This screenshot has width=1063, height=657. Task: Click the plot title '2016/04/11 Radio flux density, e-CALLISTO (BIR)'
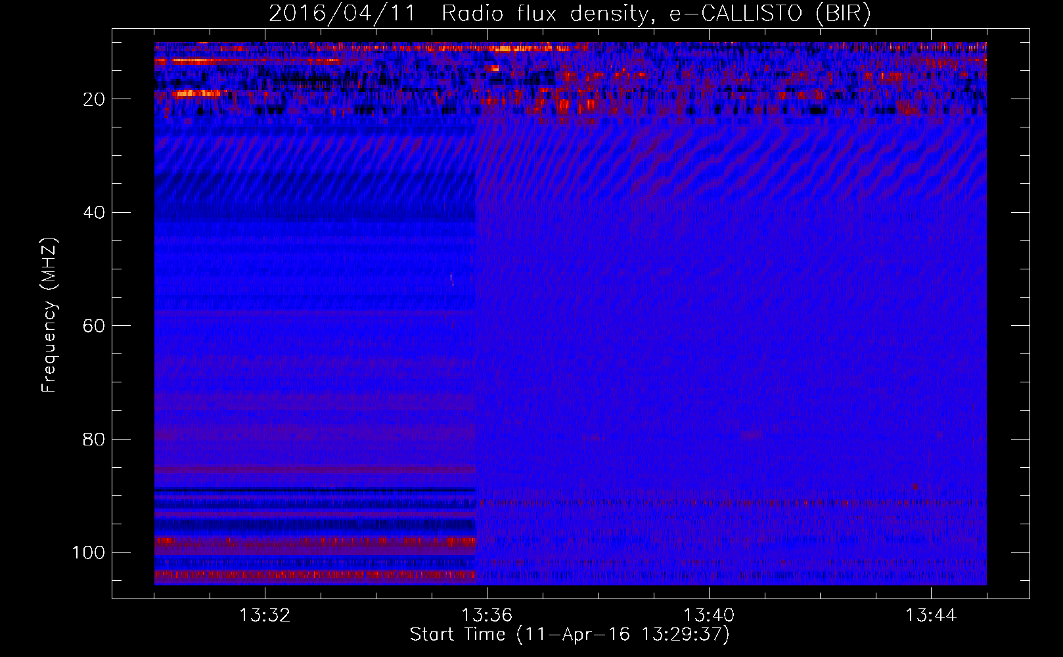[x=570, y=13]
